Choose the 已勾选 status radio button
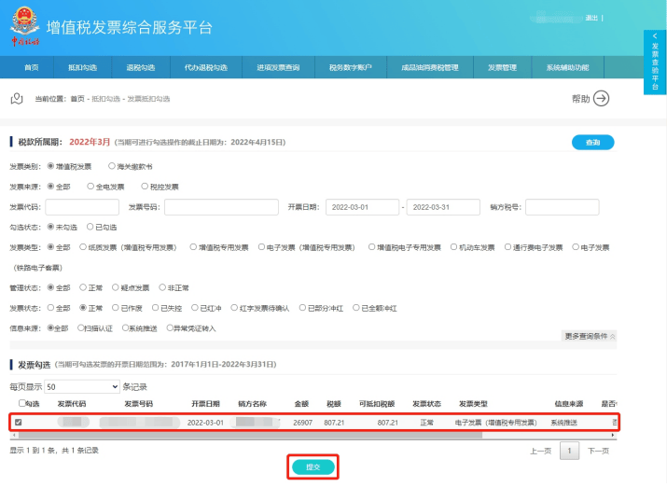Image resolution: width=667 pixels, height=487 pixels. point(90,227)
